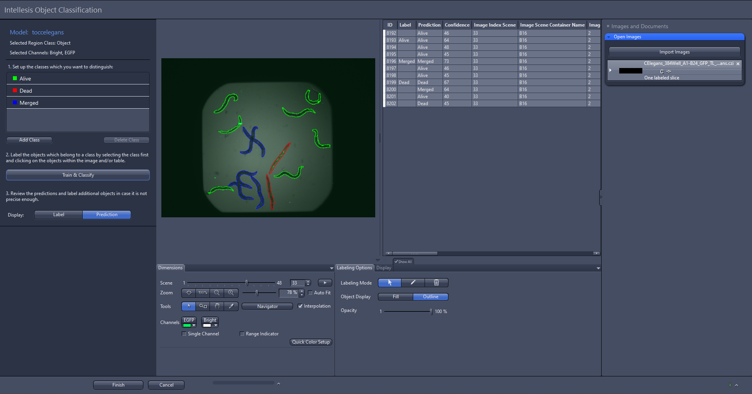The width and height of the screenshot is (752, 394).
Task: Switch to the Display tab
Action: pyautogui.click(x=383, y=268)
